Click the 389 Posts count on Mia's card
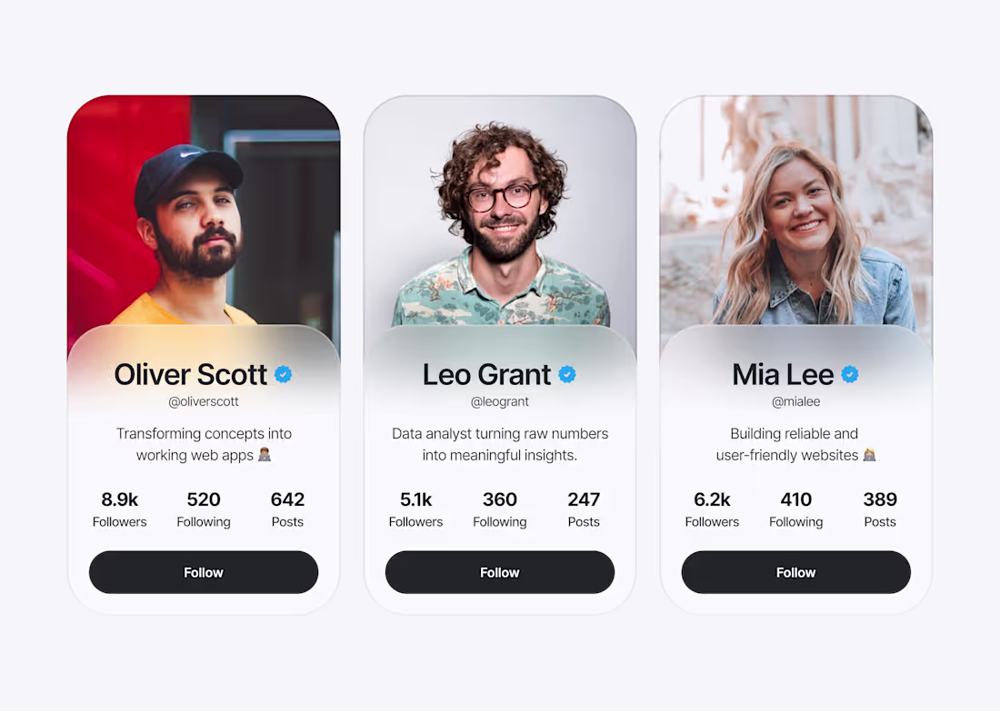 tap(879, 509)
